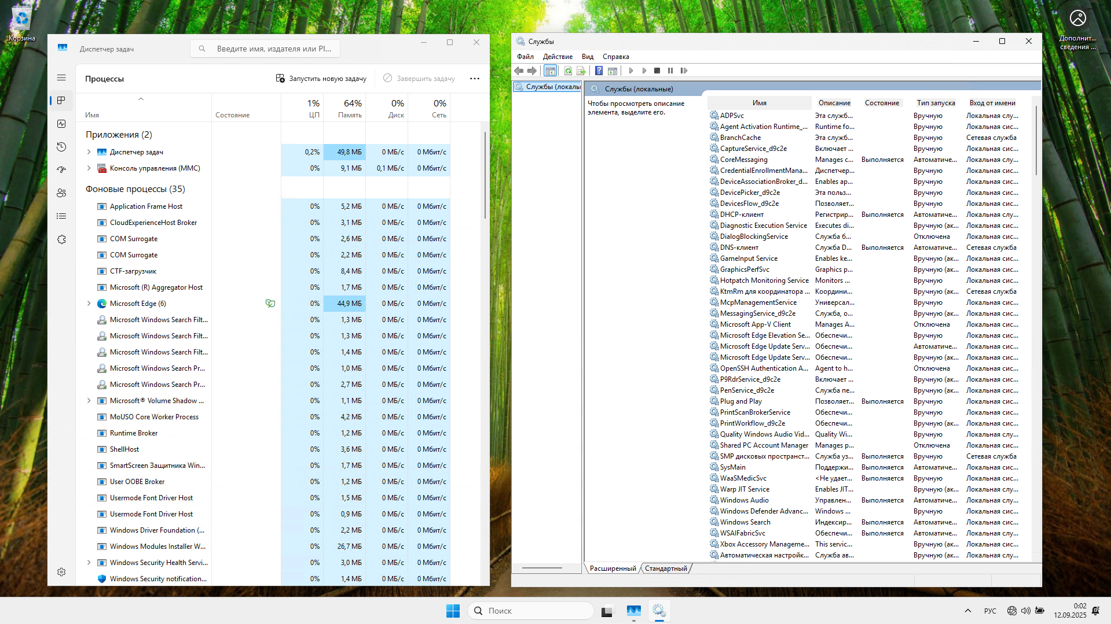Image resolution: width=1111 pixels, height=624 pixels.
Task: Expand the Диспетчер задач process row
Action: pyautogui.click(x=89, y=152)
